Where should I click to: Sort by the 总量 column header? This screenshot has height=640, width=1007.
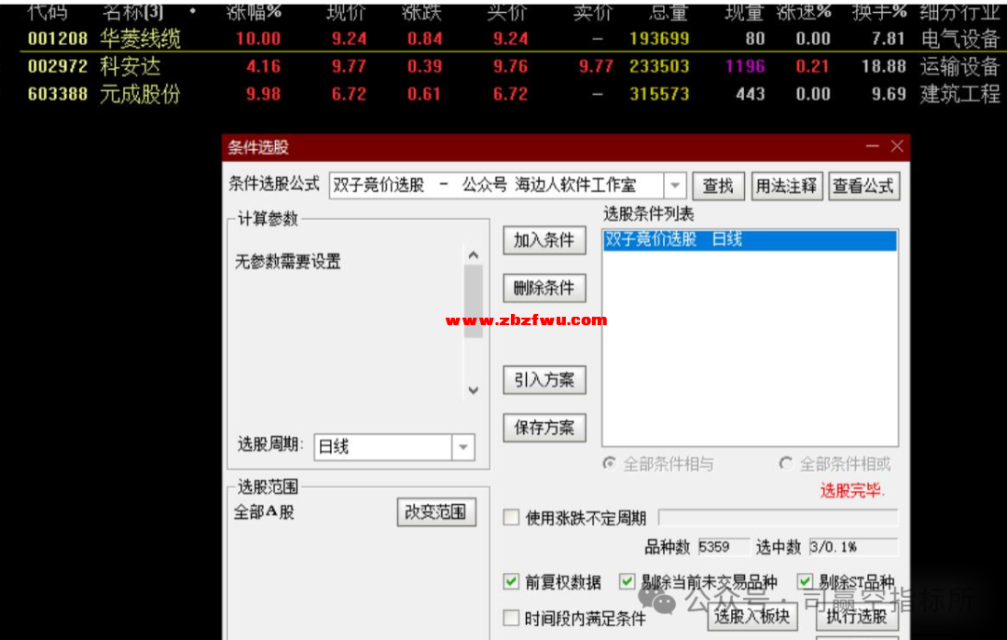669,11
